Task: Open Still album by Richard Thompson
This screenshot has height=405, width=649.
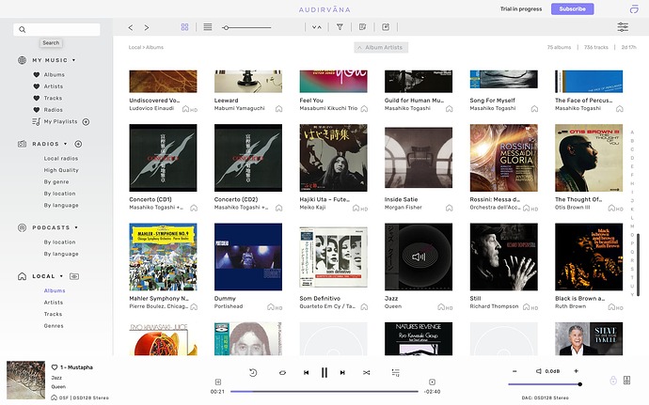Action: tap(504, 257)
